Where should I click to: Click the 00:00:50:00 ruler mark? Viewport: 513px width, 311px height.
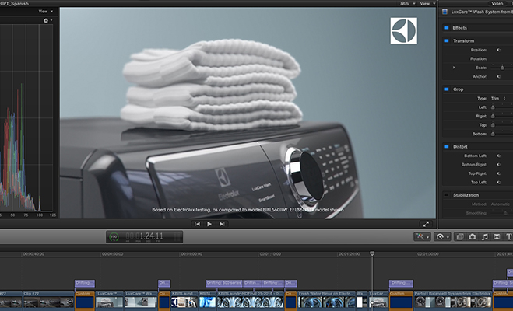[112, 253]
